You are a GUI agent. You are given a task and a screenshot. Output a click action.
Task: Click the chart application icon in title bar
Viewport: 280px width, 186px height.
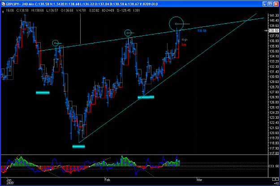[3, 4]
